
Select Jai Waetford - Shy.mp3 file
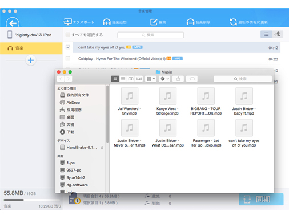click(x=130, y=102)
